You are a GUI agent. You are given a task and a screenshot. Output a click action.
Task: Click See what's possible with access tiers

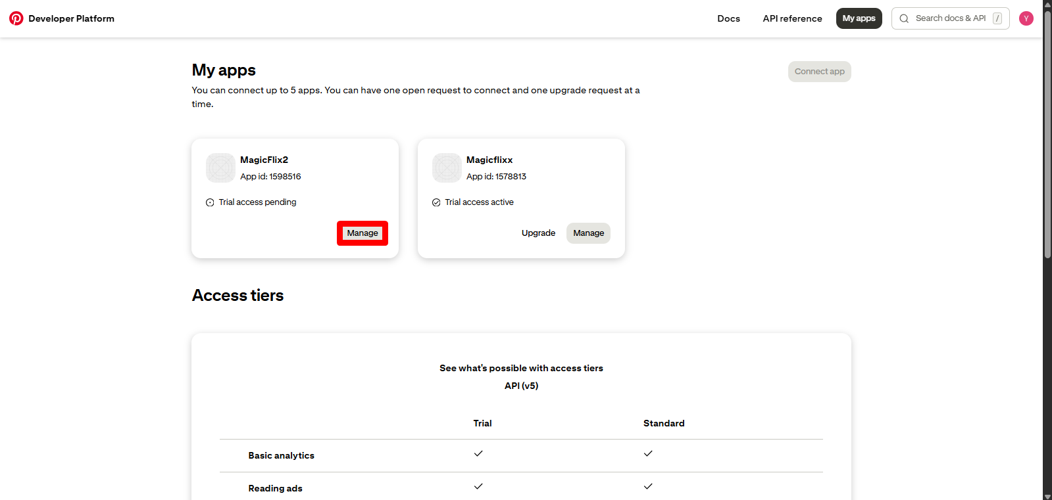[x=521, y=368]
